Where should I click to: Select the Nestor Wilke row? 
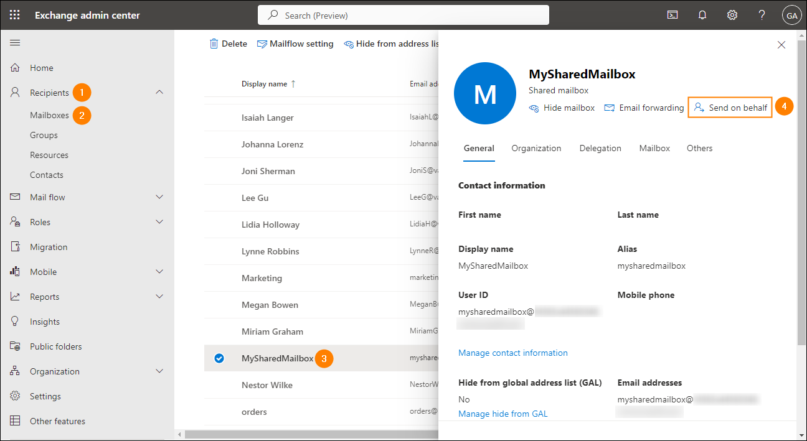click(321, 385)
